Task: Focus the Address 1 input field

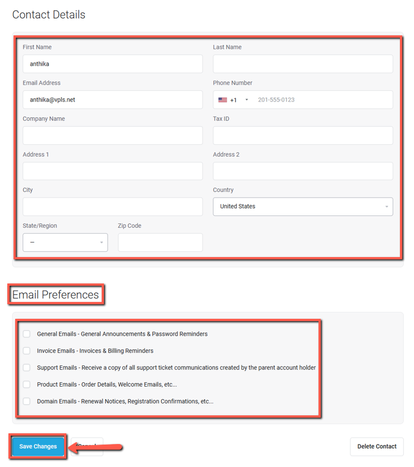Action: (x=112, y=171)
